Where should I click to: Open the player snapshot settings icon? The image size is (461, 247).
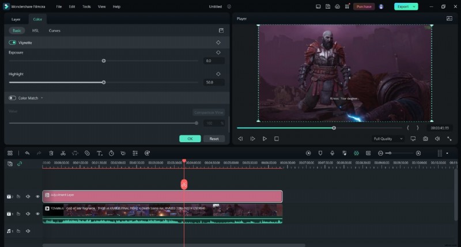pyautogui.click(x=449, y=18)
